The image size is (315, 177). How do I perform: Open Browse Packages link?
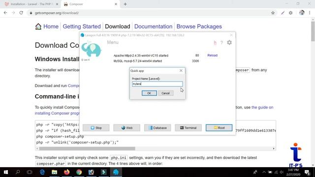click(199, 27)
